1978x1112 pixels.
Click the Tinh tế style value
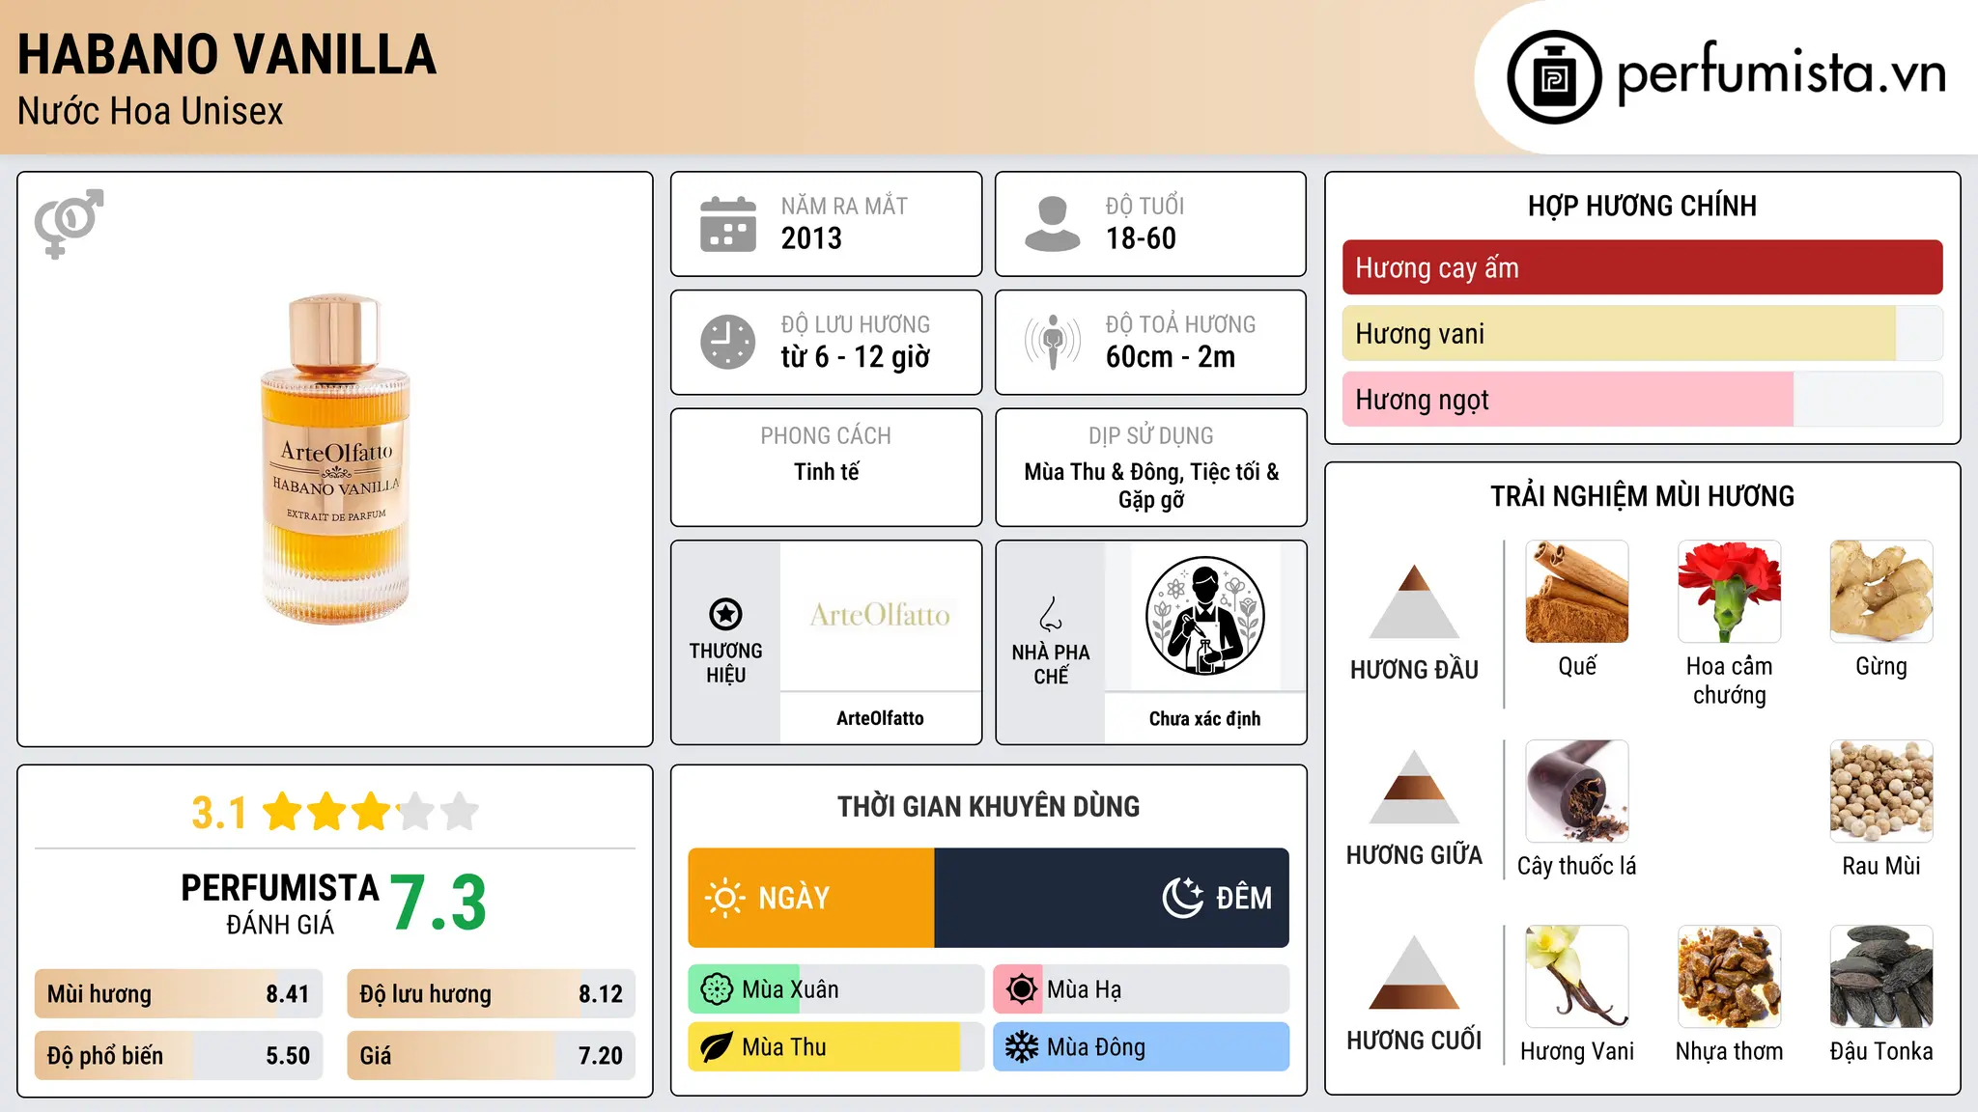826,472
